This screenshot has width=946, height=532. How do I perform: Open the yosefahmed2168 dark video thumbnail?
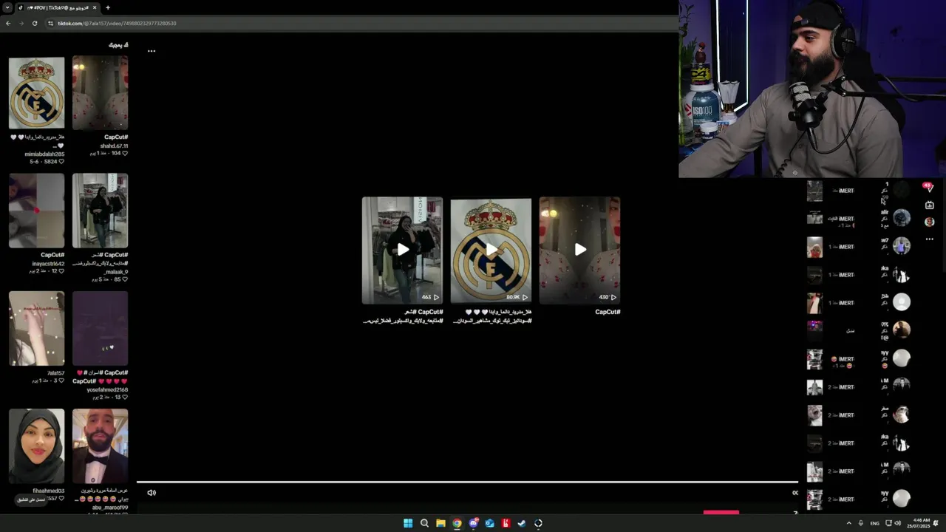click(x=100, y=328)
